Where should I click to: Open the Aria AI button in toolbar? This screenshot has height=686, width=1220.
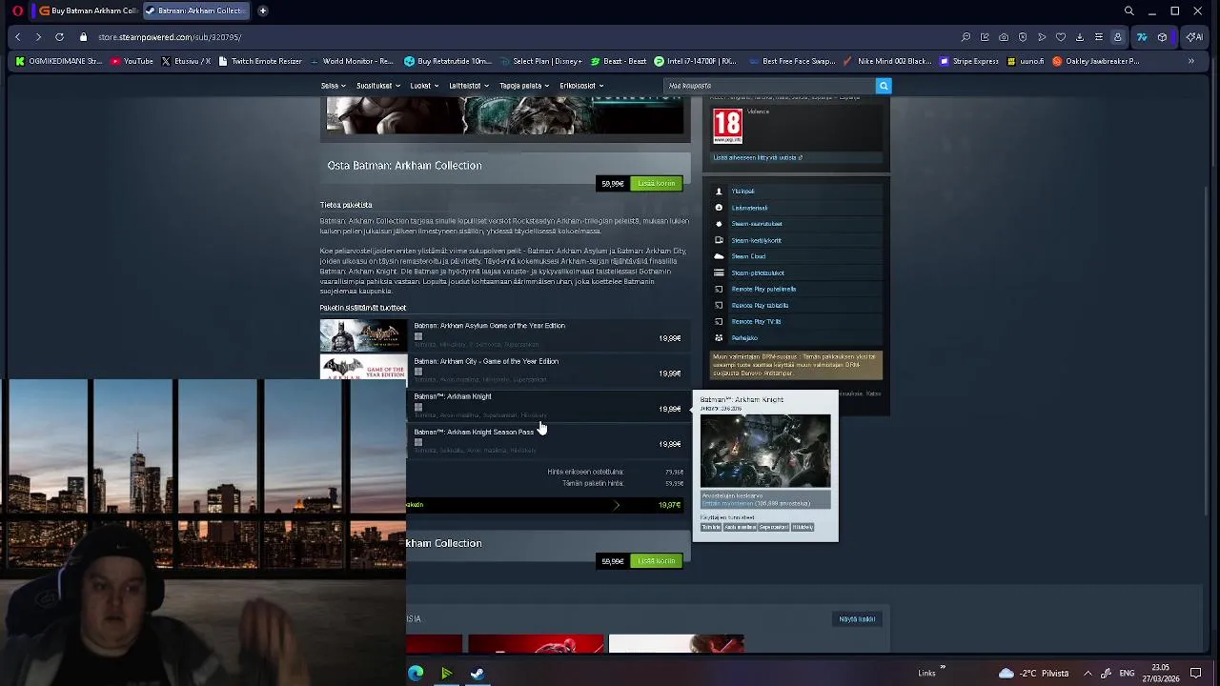[x=1194, y=37]
